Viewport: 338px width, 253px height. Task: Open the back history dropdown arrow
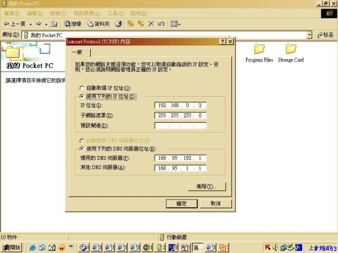(31, 24)
